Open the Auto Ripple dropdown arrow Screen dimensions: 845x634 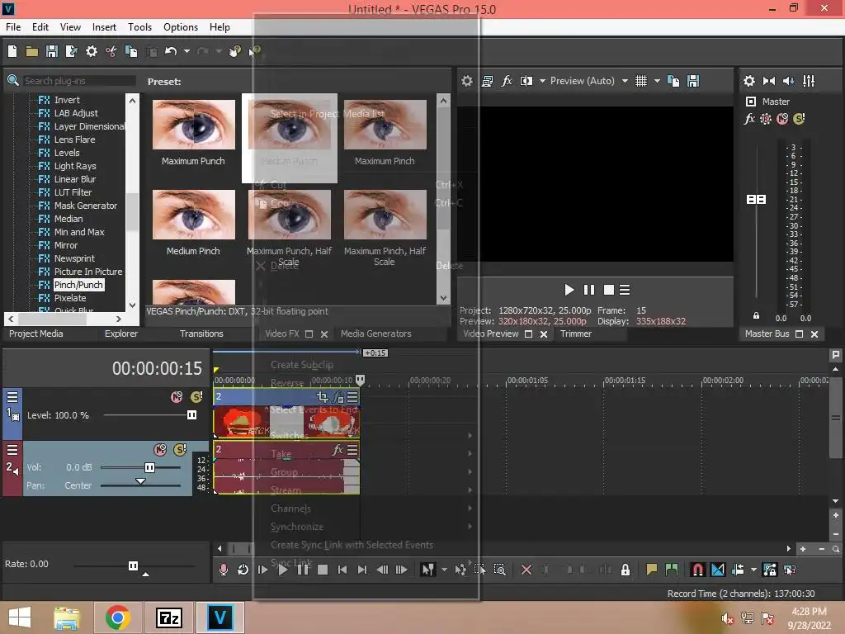(x=753, y=570)
